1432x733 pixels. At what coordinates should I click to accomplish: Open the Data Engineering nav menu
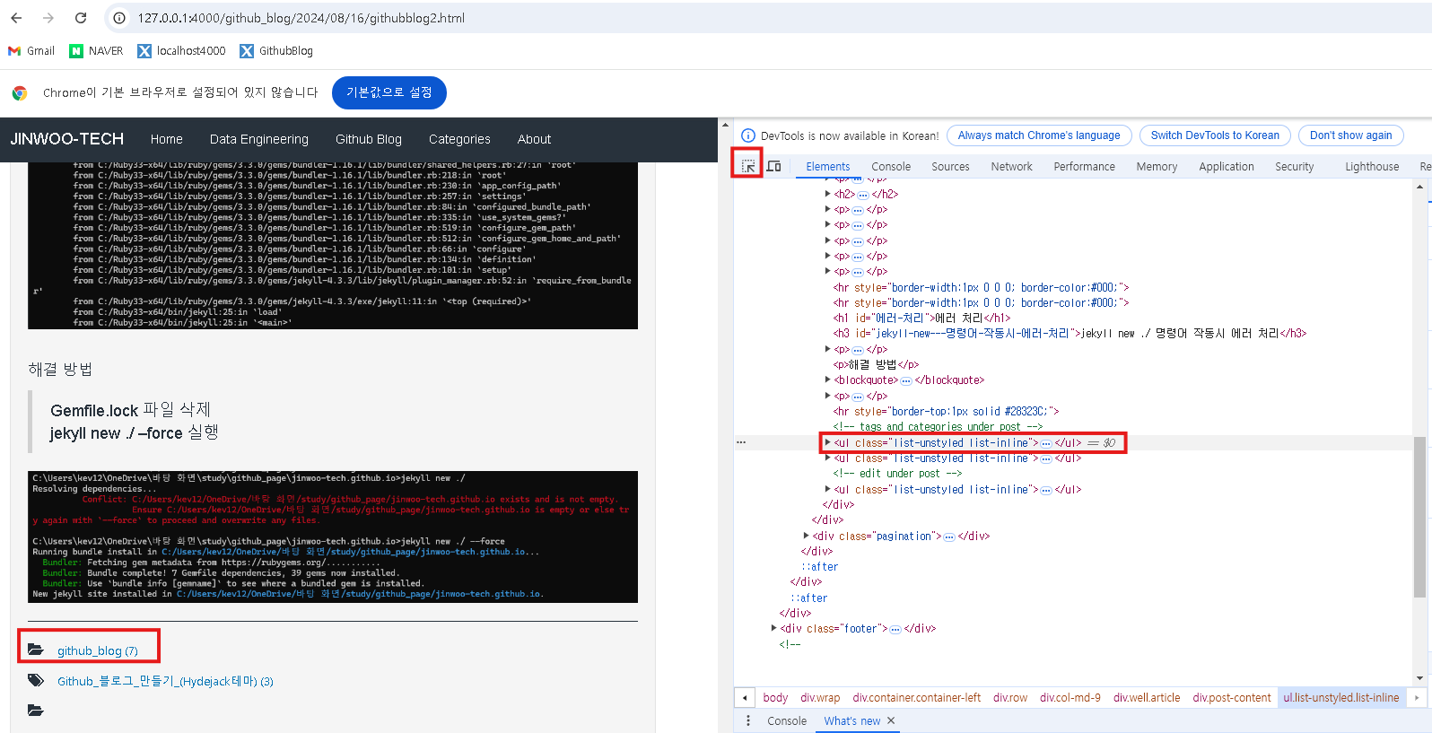pos(259,139)
